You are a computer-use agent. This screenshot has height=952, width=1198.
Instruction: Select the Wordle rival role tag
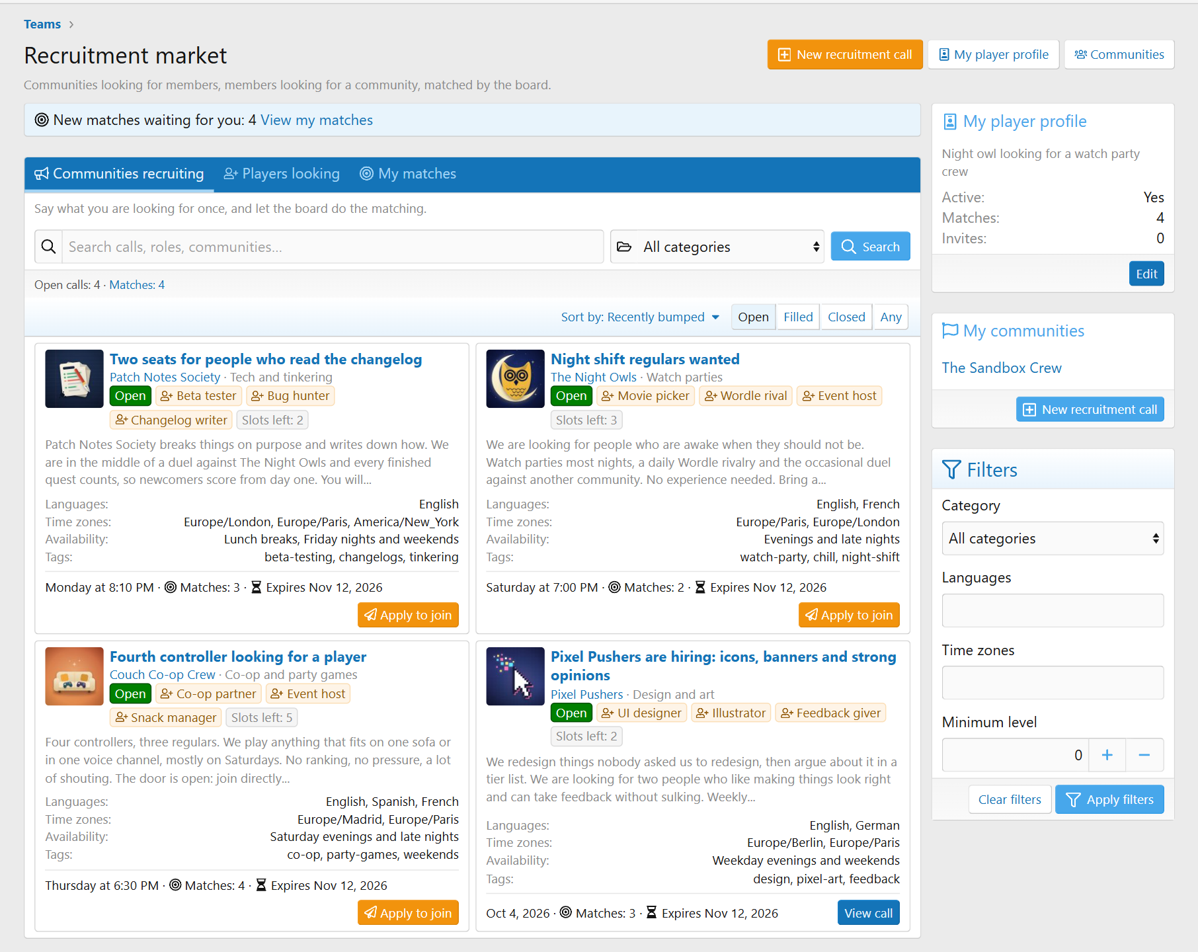tap(746, 396)
